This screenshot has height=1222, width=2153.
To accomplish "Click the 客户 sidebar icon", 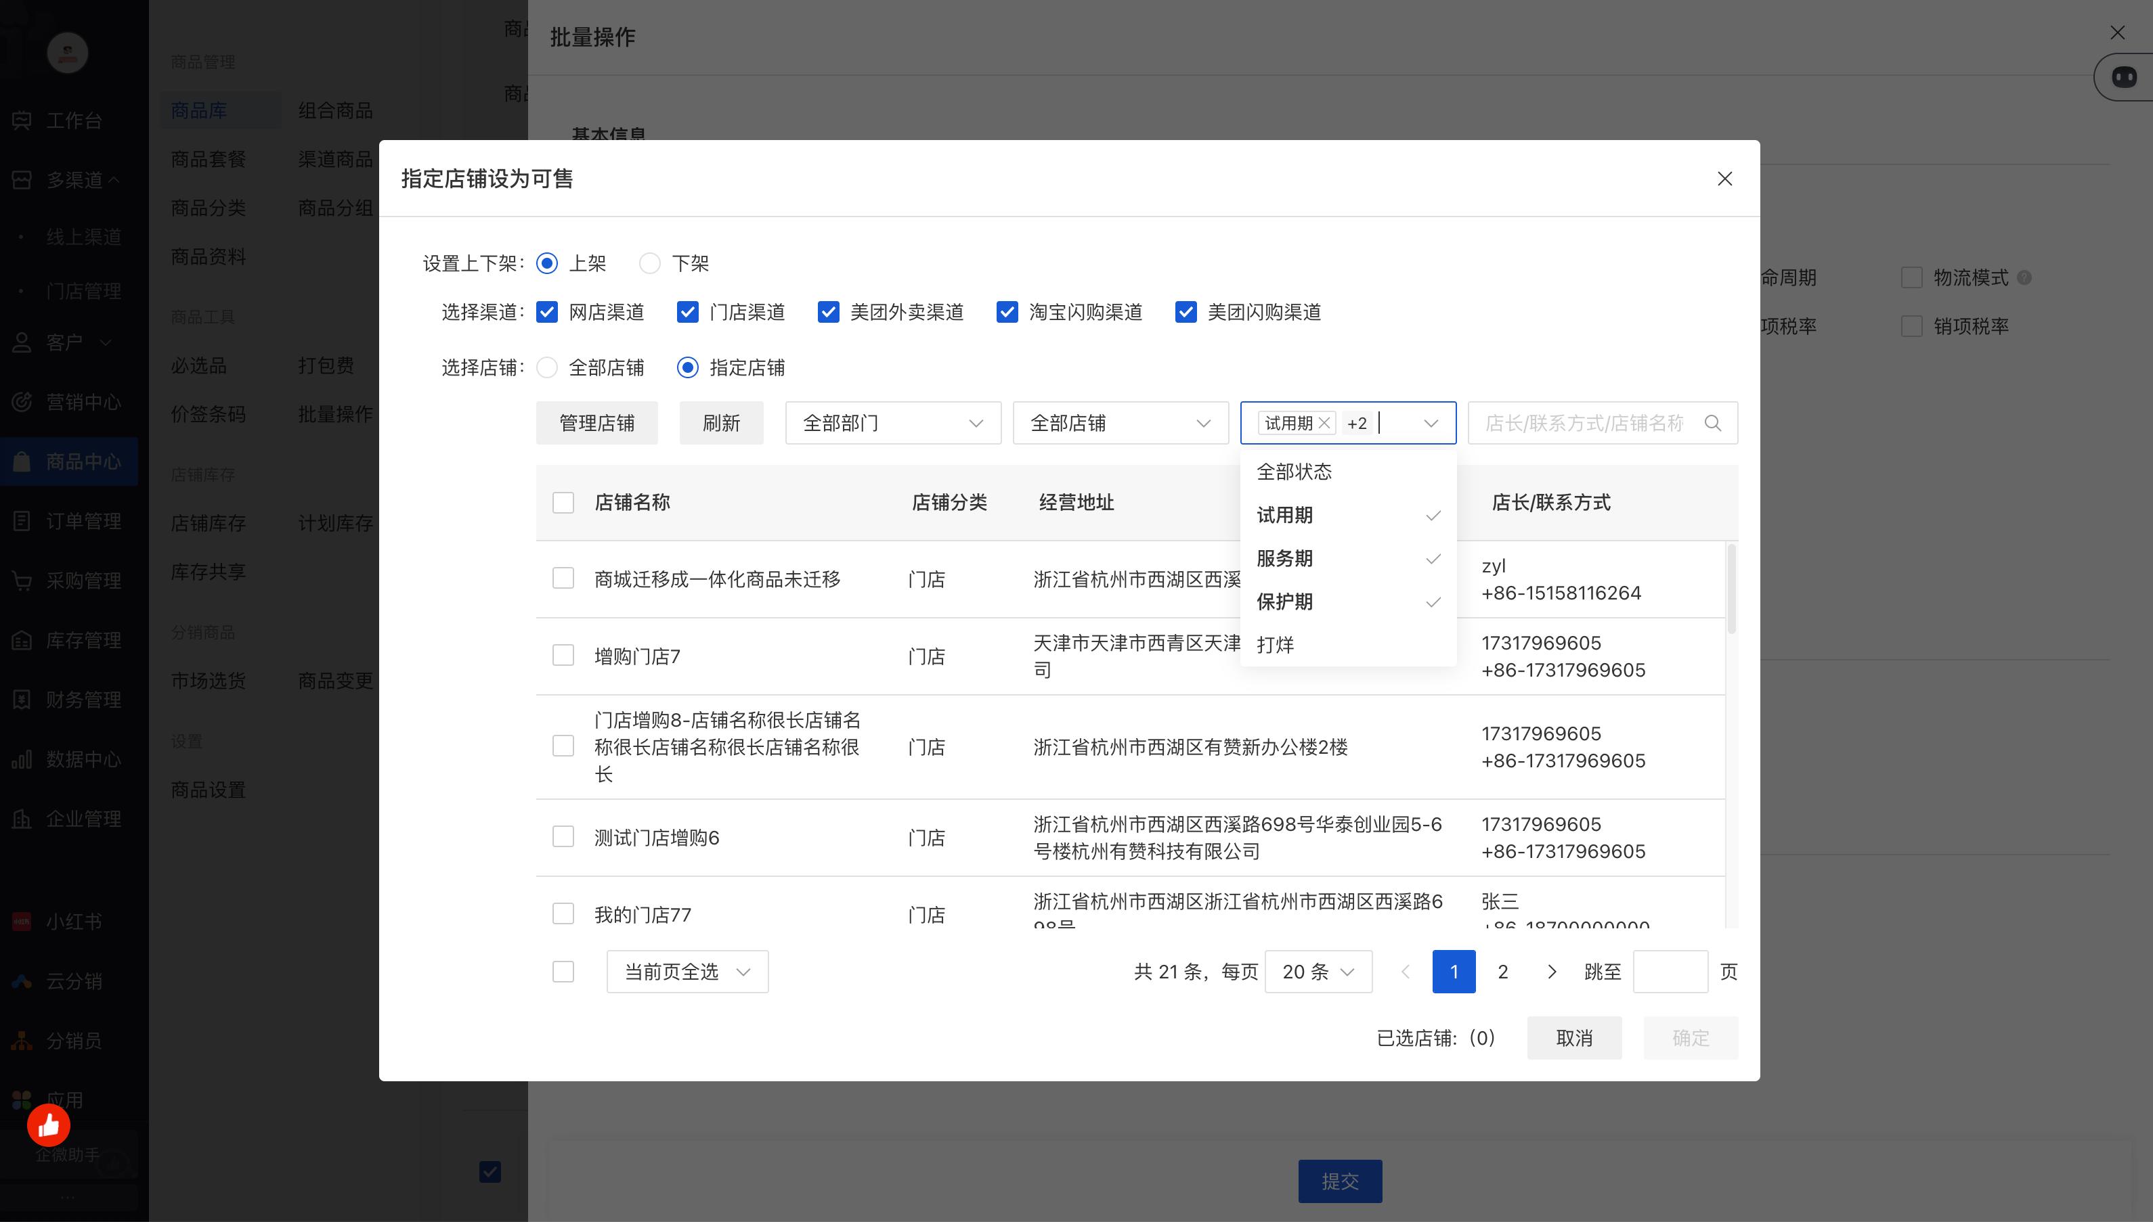I will click(22, 342).
